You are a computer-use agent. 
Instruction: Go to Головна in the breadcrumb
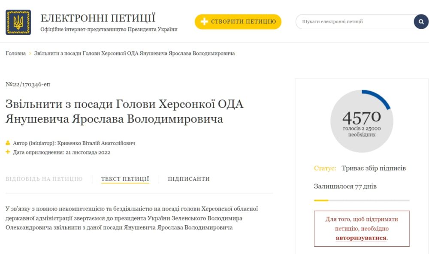coord(15,54)
